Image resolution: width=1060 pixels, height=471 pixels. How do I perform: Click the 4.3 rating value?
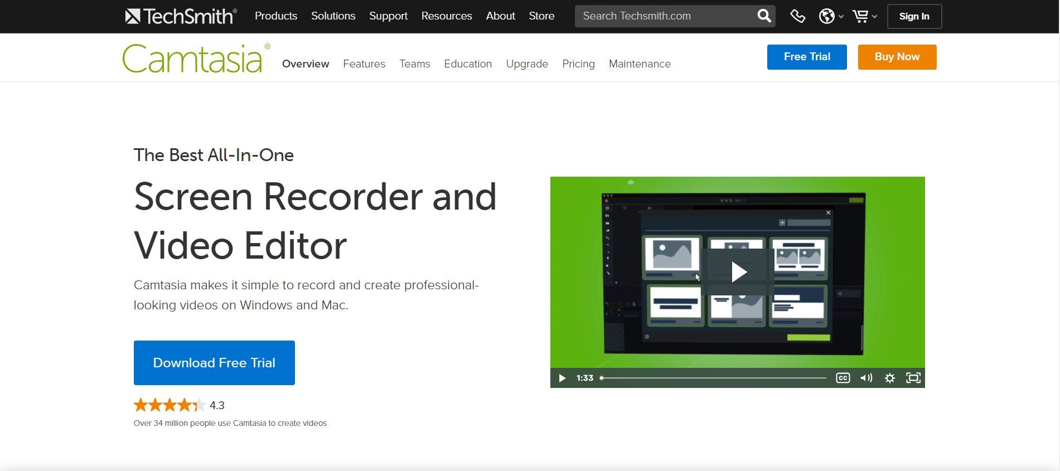tap(217, 406)
